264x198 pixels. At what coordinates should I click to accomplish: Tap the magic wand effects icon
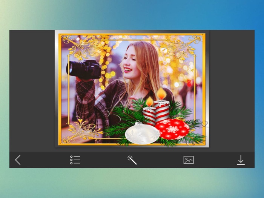(132, 160)
